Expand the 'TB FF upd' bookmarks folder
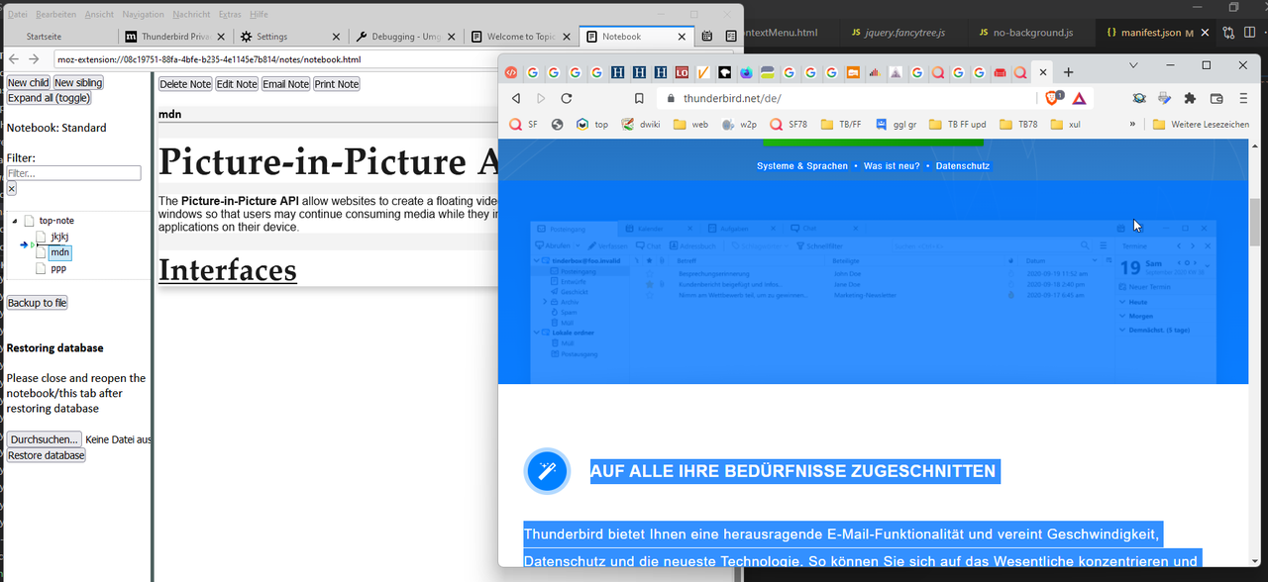The image size is (1268, 582). (957, 125)
